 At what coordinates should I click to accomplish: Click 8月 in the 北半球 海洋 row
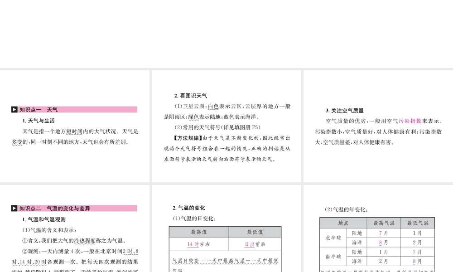pos(384,243)
